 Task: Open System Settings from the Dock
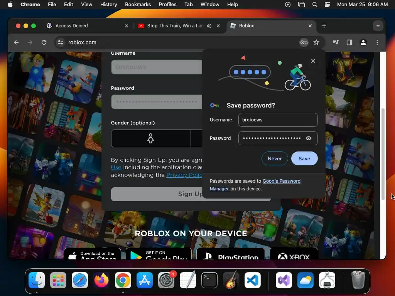pyautogui.click(x=166, y=280)
